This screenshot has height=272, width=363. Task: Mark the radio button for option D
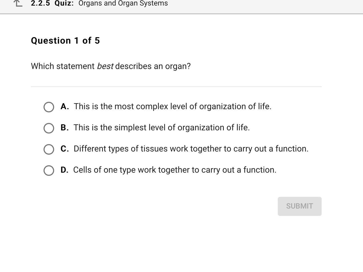(49, 170)
